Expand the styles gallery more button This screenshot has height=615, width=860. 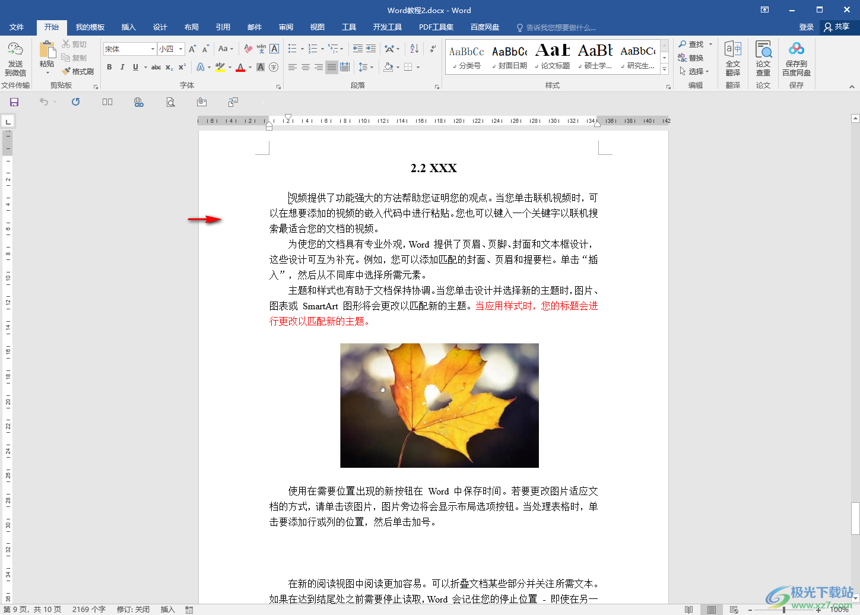[x=665, y=70]
